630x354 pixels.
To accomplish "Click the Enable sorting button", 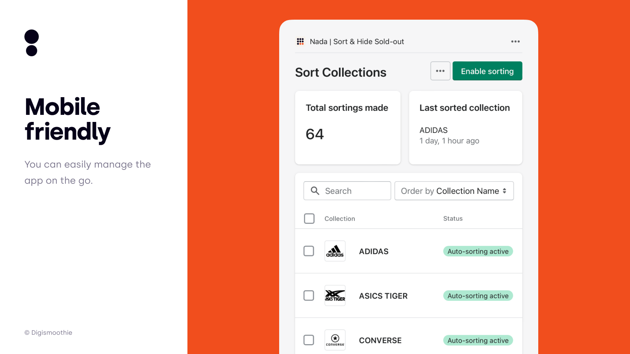I will 487,71.
